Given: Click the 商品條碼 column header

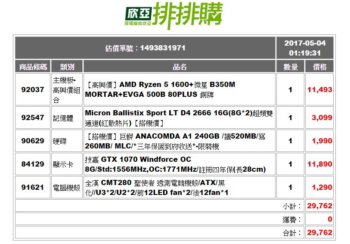Looking at the screenshot, I should pos(33,67).
